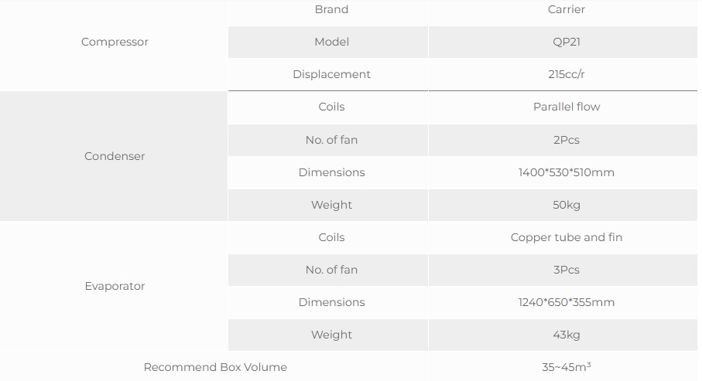
Task: Click the Model label cell
Action: click(x=331, y=42)
